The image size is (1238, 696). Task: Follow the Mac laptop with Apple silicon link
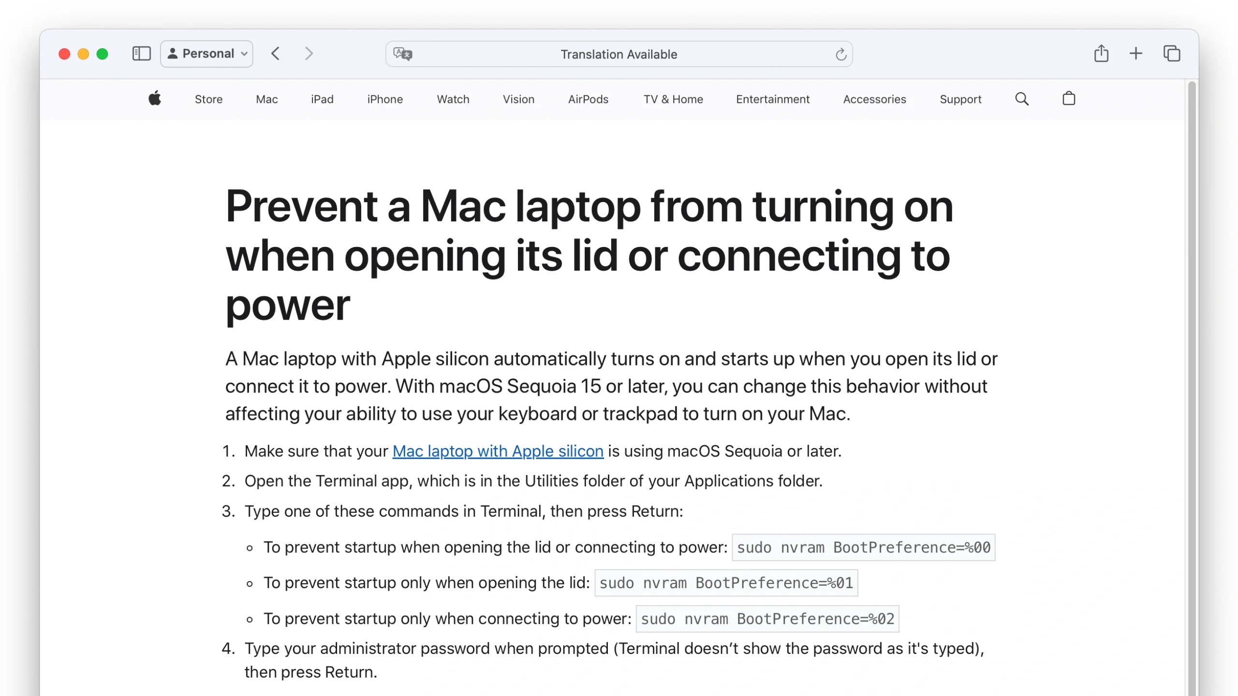coord(498,451)
